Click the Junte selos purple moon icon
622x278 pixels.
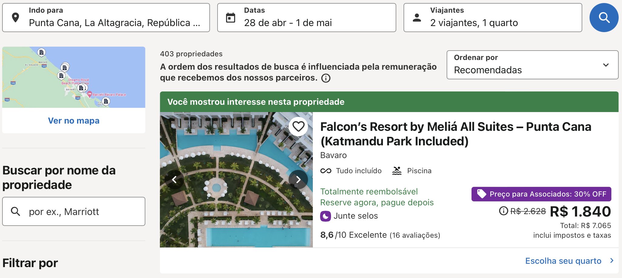click(x=326, y=216)
